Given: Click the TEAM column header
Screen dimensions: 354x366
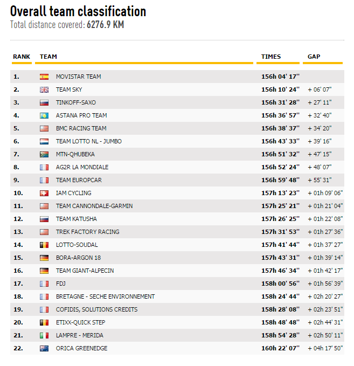Looking at the screenshot, I should 48,57.
